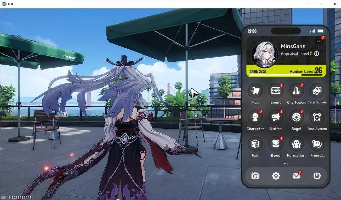Click the Appraisal Level info icon
341x200 pixels.
click(x=317, y=54)
